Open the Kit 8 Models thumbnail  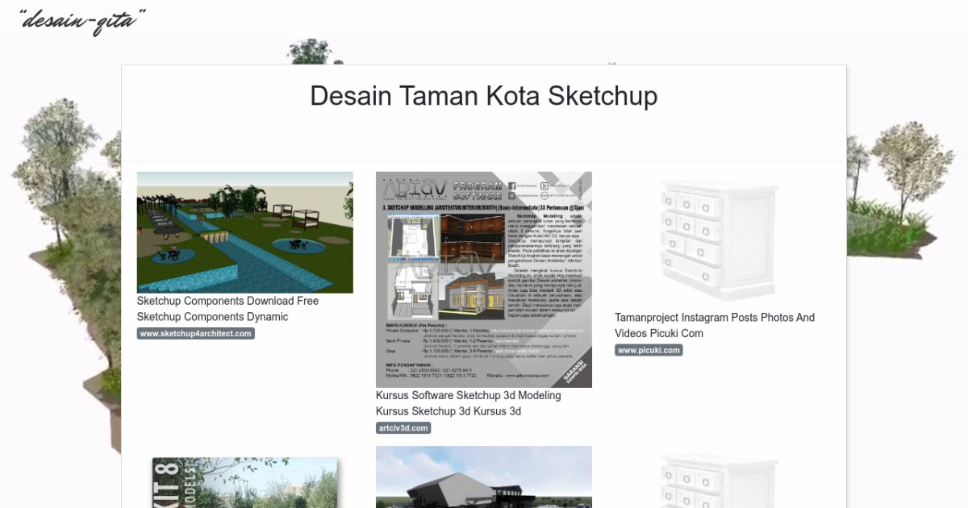tap(244, 482)
